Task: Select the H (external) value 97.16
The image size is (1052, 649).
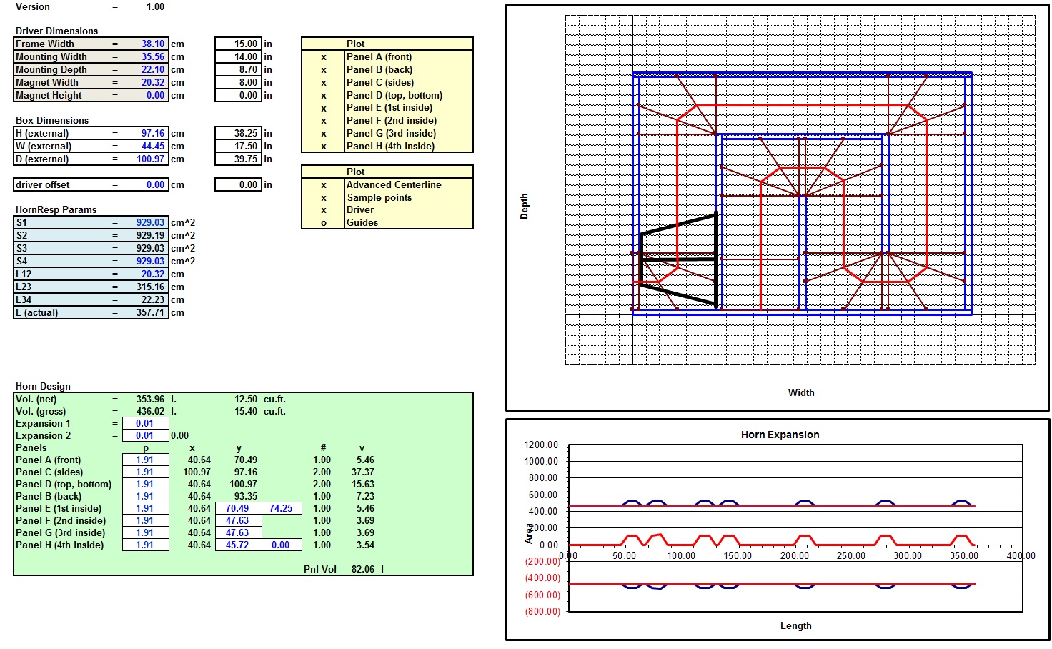Action: pos(146,133)
